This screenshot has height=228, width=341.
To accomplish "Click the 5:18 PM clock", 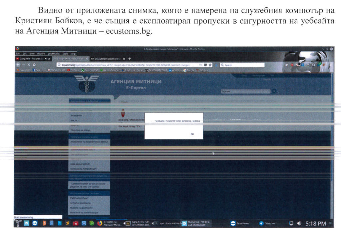I will coord(316,223).
